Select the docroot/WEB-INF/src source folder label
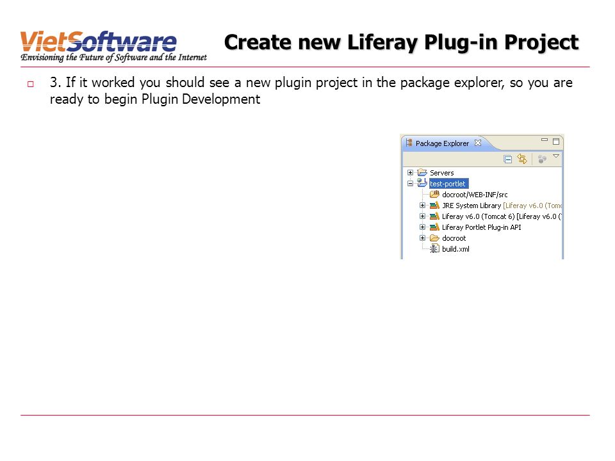Screen dimensions: 615x461 (x=475, y=195)
